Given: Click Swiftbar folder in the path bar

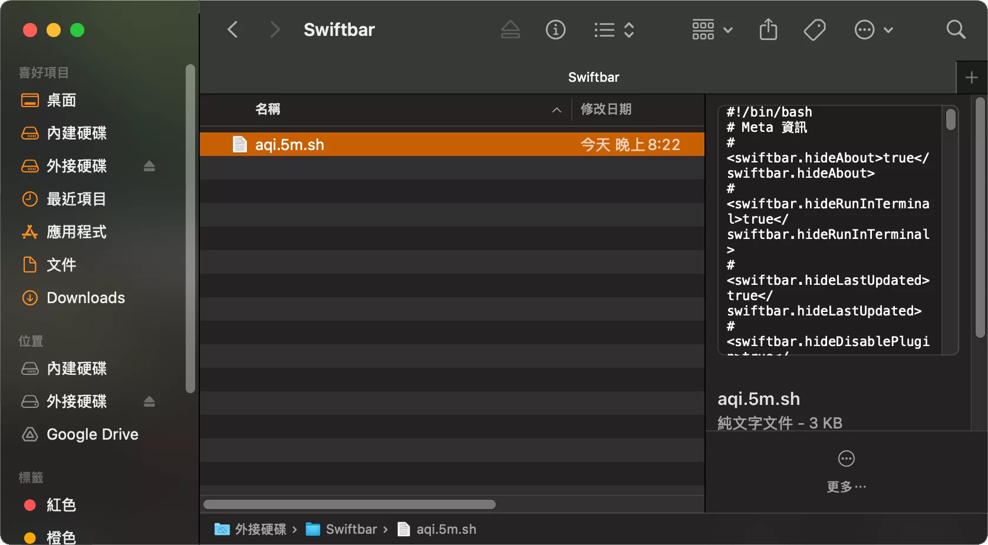Looking at the screenshot, I should (341, 529).
